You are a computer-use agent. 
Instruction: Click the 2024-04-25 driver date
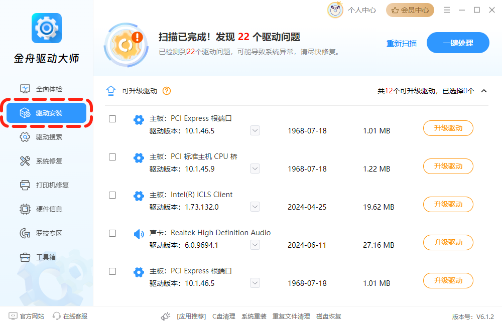(307, 207)
